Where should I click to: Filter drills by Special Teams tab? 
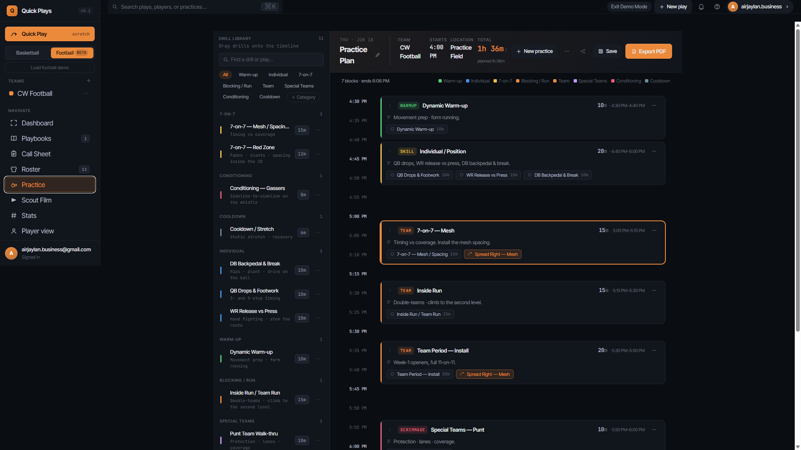(x=299, y=86)
